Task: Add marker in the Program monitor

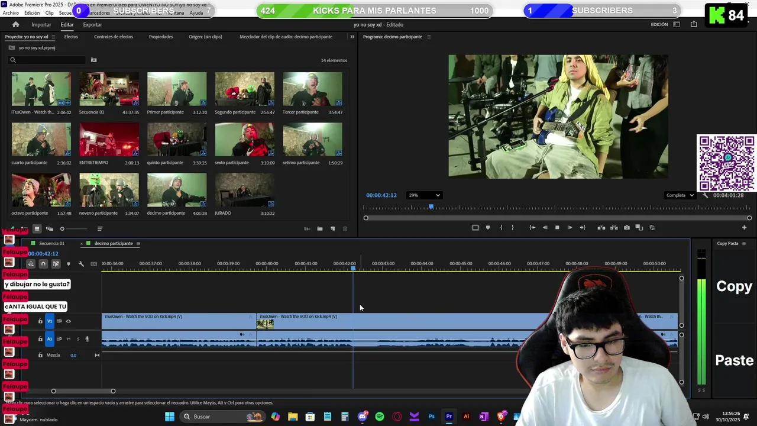Action: [488, 227]
